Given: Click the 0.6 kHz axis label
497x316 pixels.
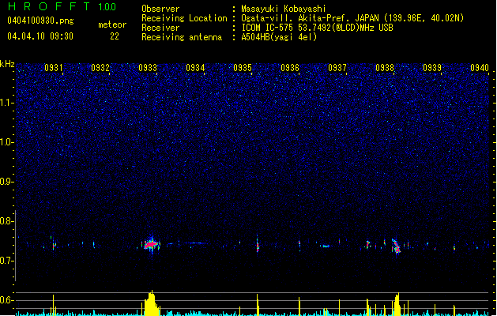Looking at the screenshot, I should 6,300.
